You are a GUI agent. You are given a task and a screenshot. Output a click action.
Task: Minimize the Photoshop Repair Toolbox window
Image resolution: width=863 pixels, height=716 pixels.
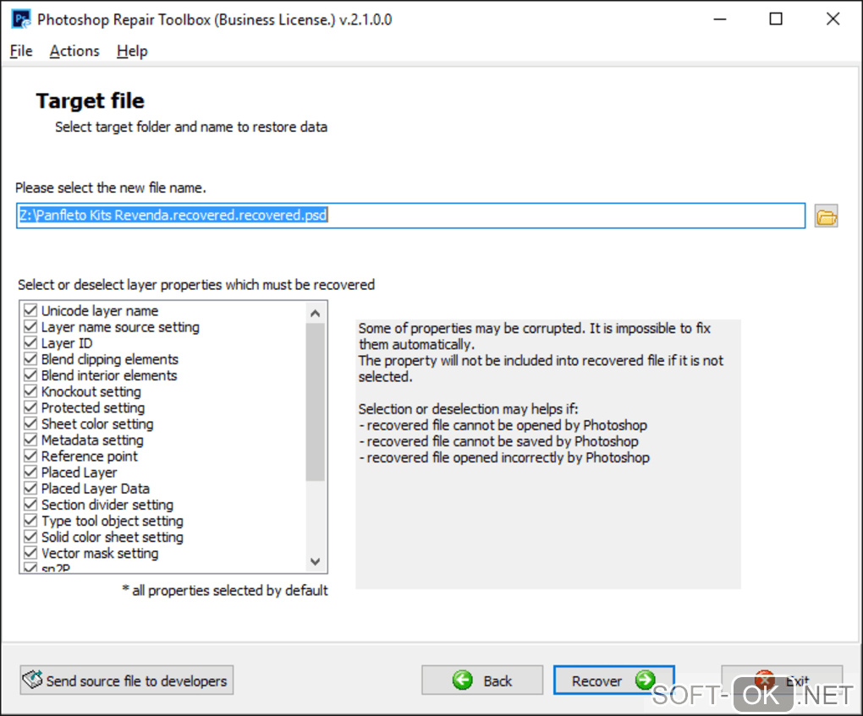coord(720,19)
